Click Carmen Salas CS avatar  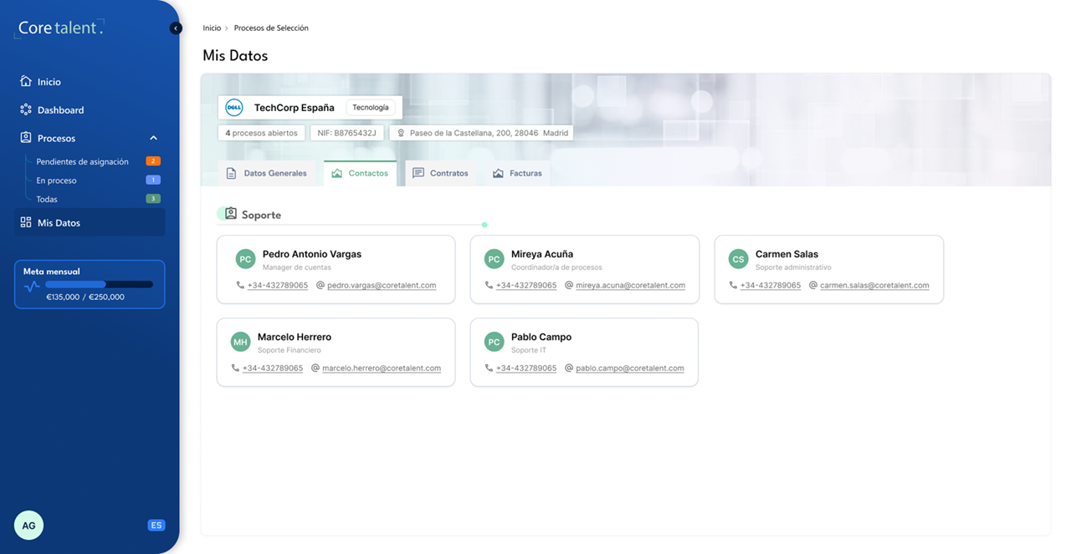pos(738,259)
